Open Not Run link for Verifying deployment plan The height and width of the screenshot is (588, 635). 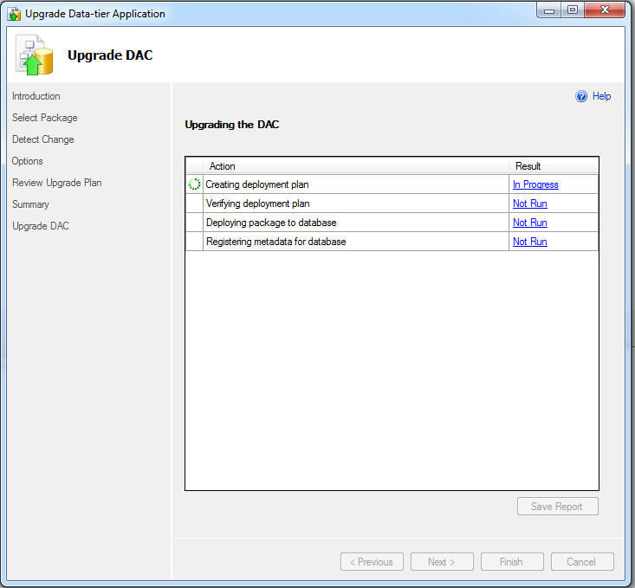(x=529, y=204)
